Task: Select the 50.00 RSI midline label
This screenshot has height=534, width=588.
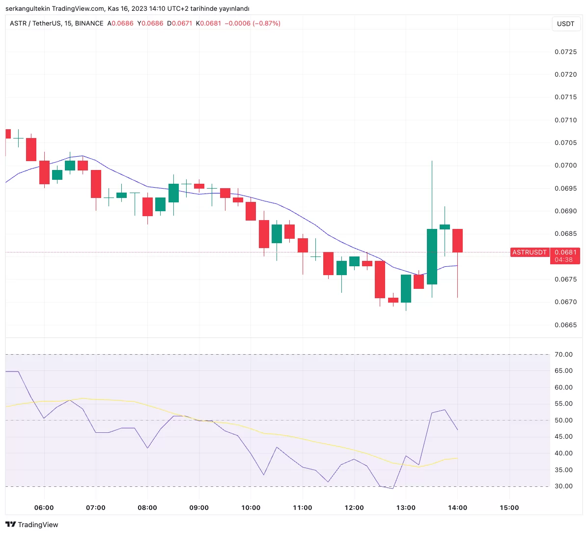Action: coord(563,420)
